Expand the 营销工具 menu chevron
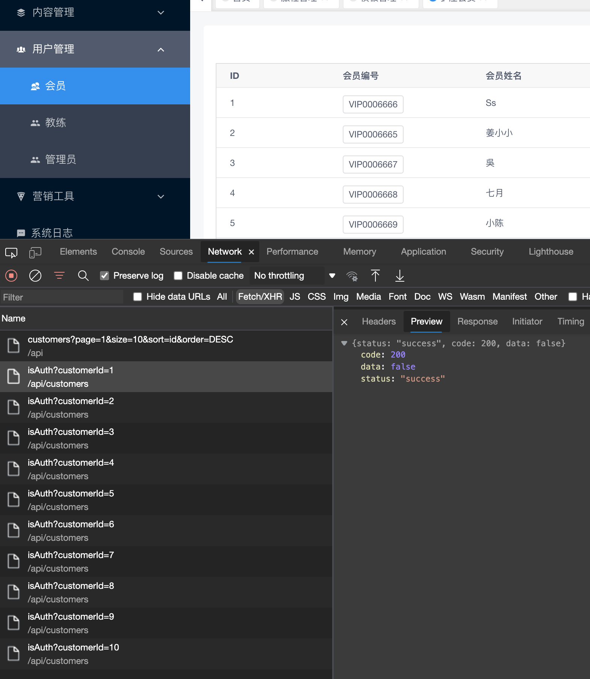The image size is (590, 679). point(161,196)
